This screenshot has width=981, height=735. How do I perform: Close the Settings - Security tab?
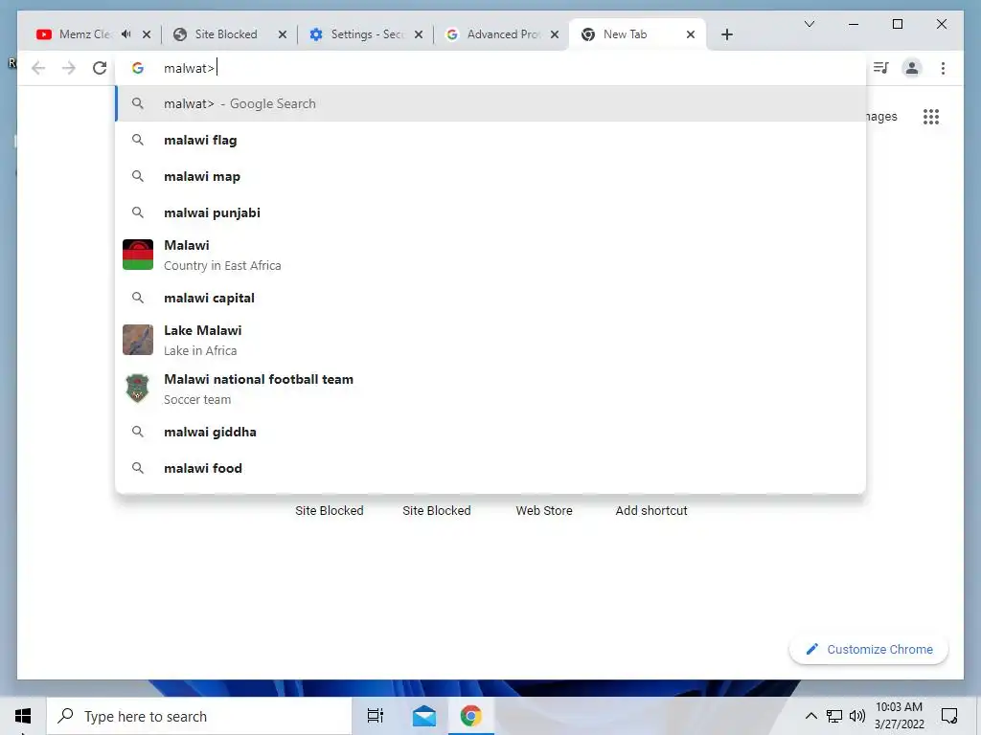419,34
